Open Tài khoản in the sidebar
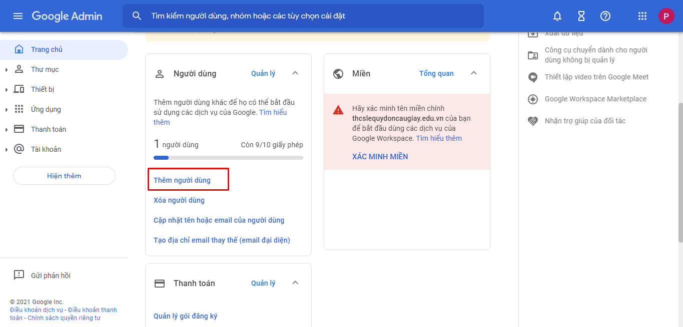The width and height of the screenshot is (683, 327). 46,149
